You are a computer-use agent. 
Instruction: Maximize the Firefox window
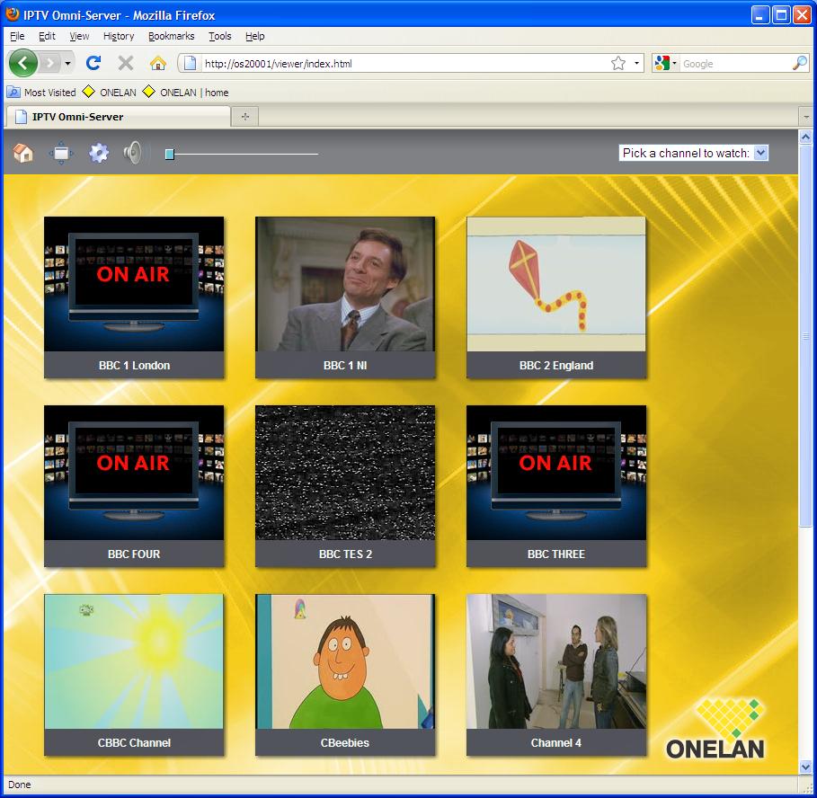pyautogui.click(x=782, y=15)
